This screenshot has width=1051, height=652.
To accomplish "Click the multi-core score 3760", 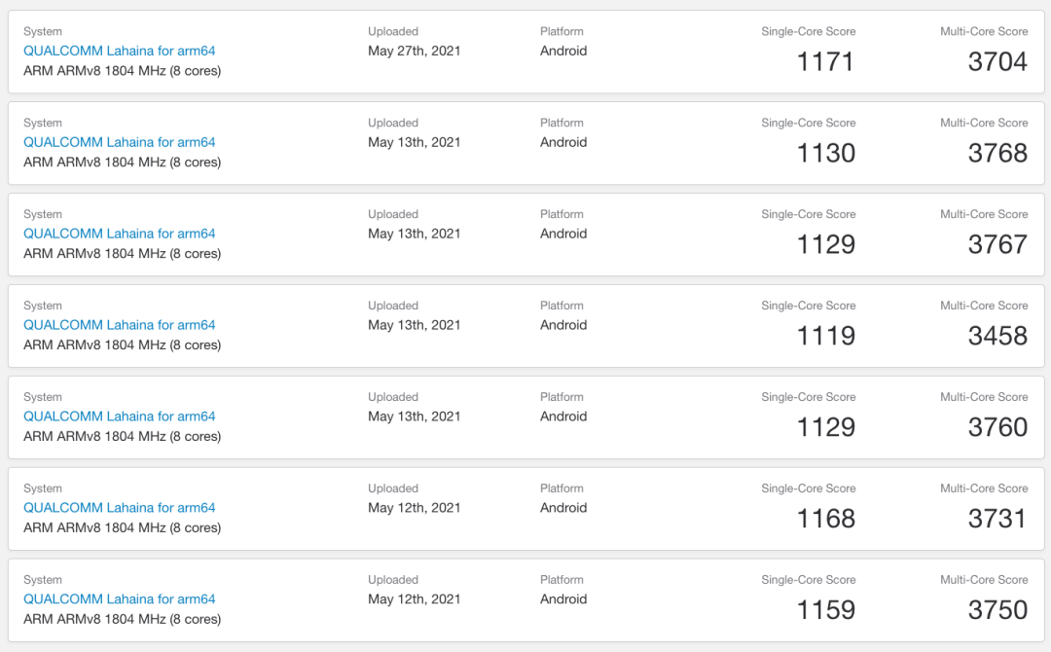I will (997, 427).
